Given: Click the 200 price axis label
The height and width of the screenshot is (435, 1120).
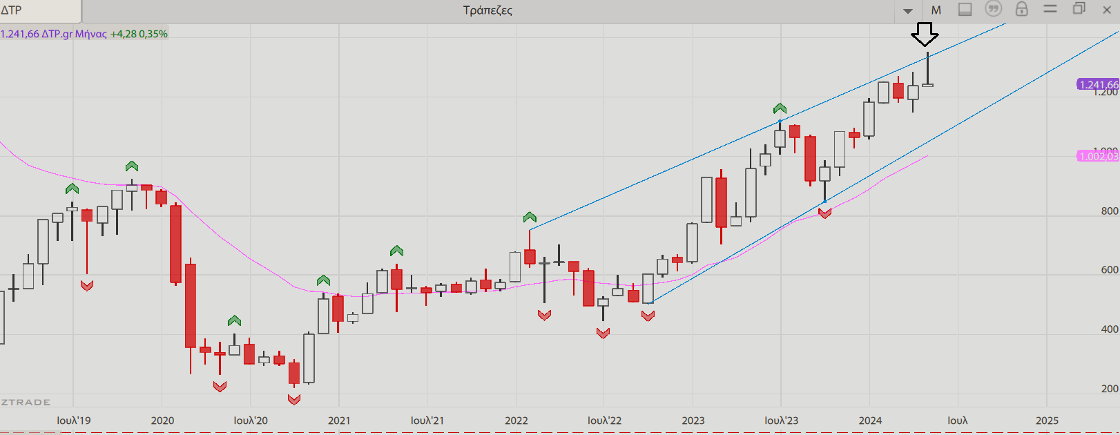Looking at the screenshot, I should 1110,389.
